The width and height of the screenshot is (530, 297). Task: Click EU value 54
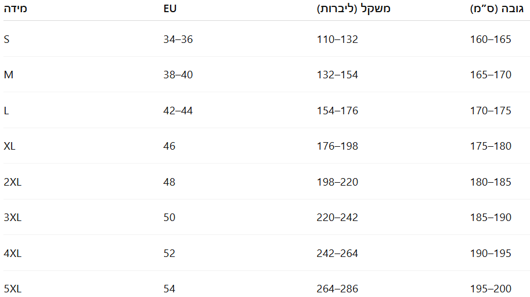[x=169, y=289]
